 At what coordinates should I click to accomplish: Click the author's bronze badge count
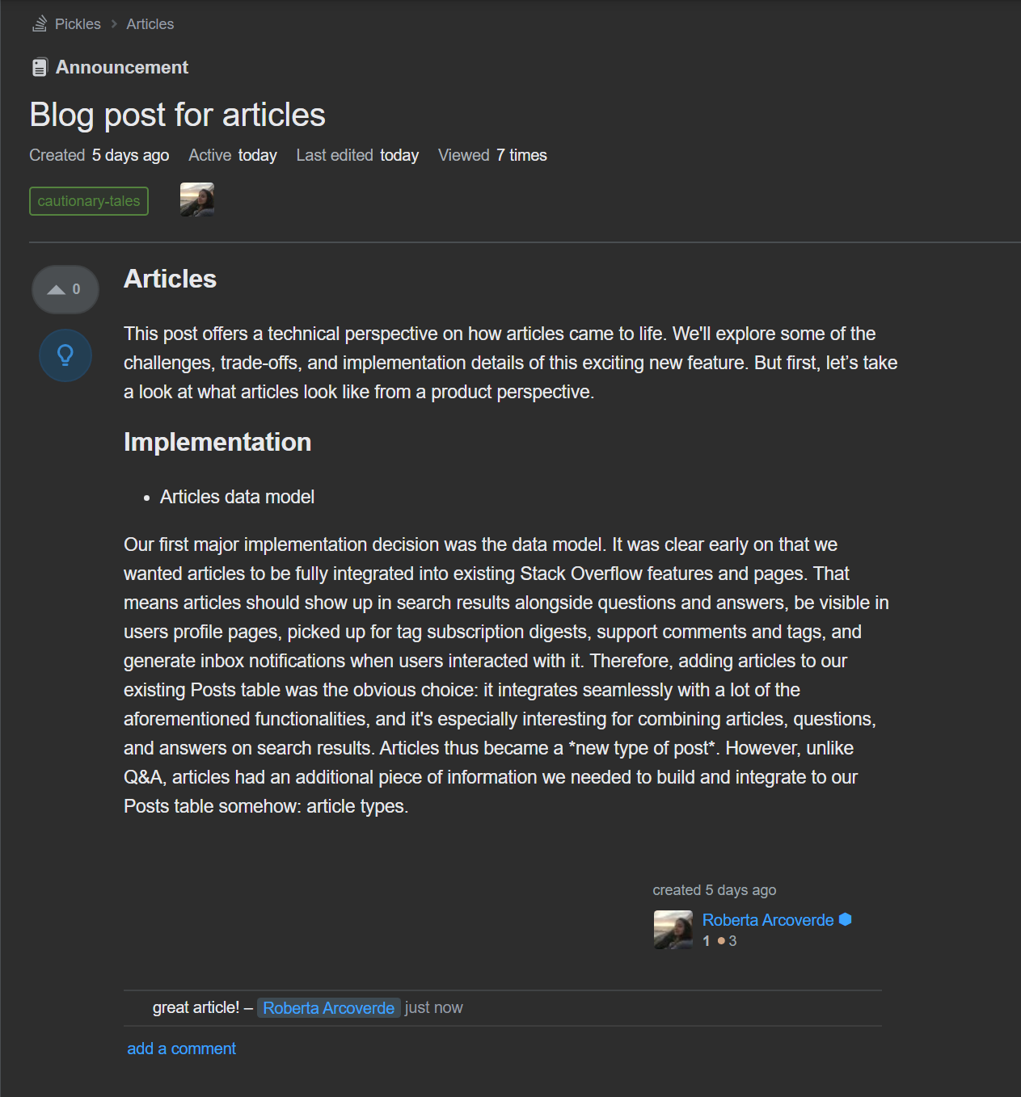(x=728, y=941)
